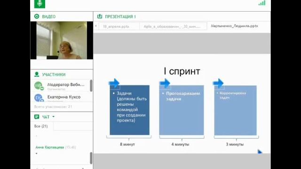This screenshot has width=301, height=169.
Task: Click the chat scrollbar
Action: (x=91, y=158)
